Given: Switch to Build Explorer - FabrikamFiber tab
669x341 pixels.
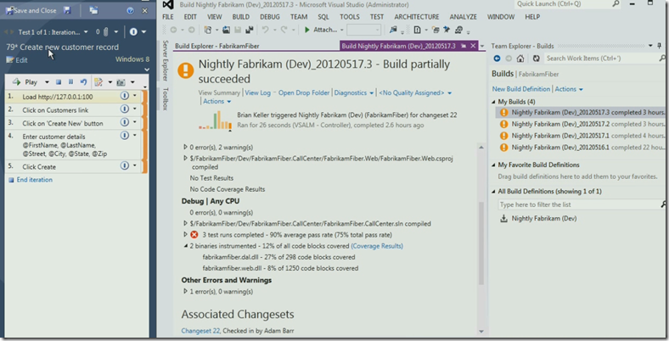Looking at the screenshot, I should tap(216, 46).
